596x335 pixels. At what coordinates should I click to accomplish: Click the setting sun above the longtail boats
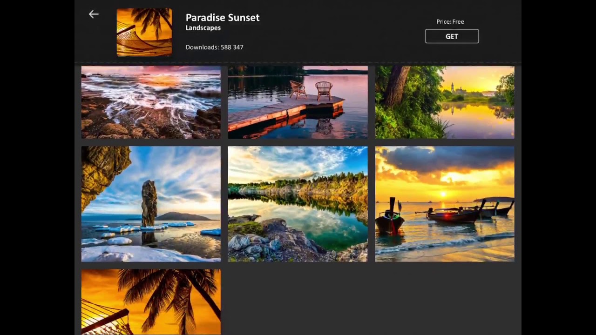(443, 194)
